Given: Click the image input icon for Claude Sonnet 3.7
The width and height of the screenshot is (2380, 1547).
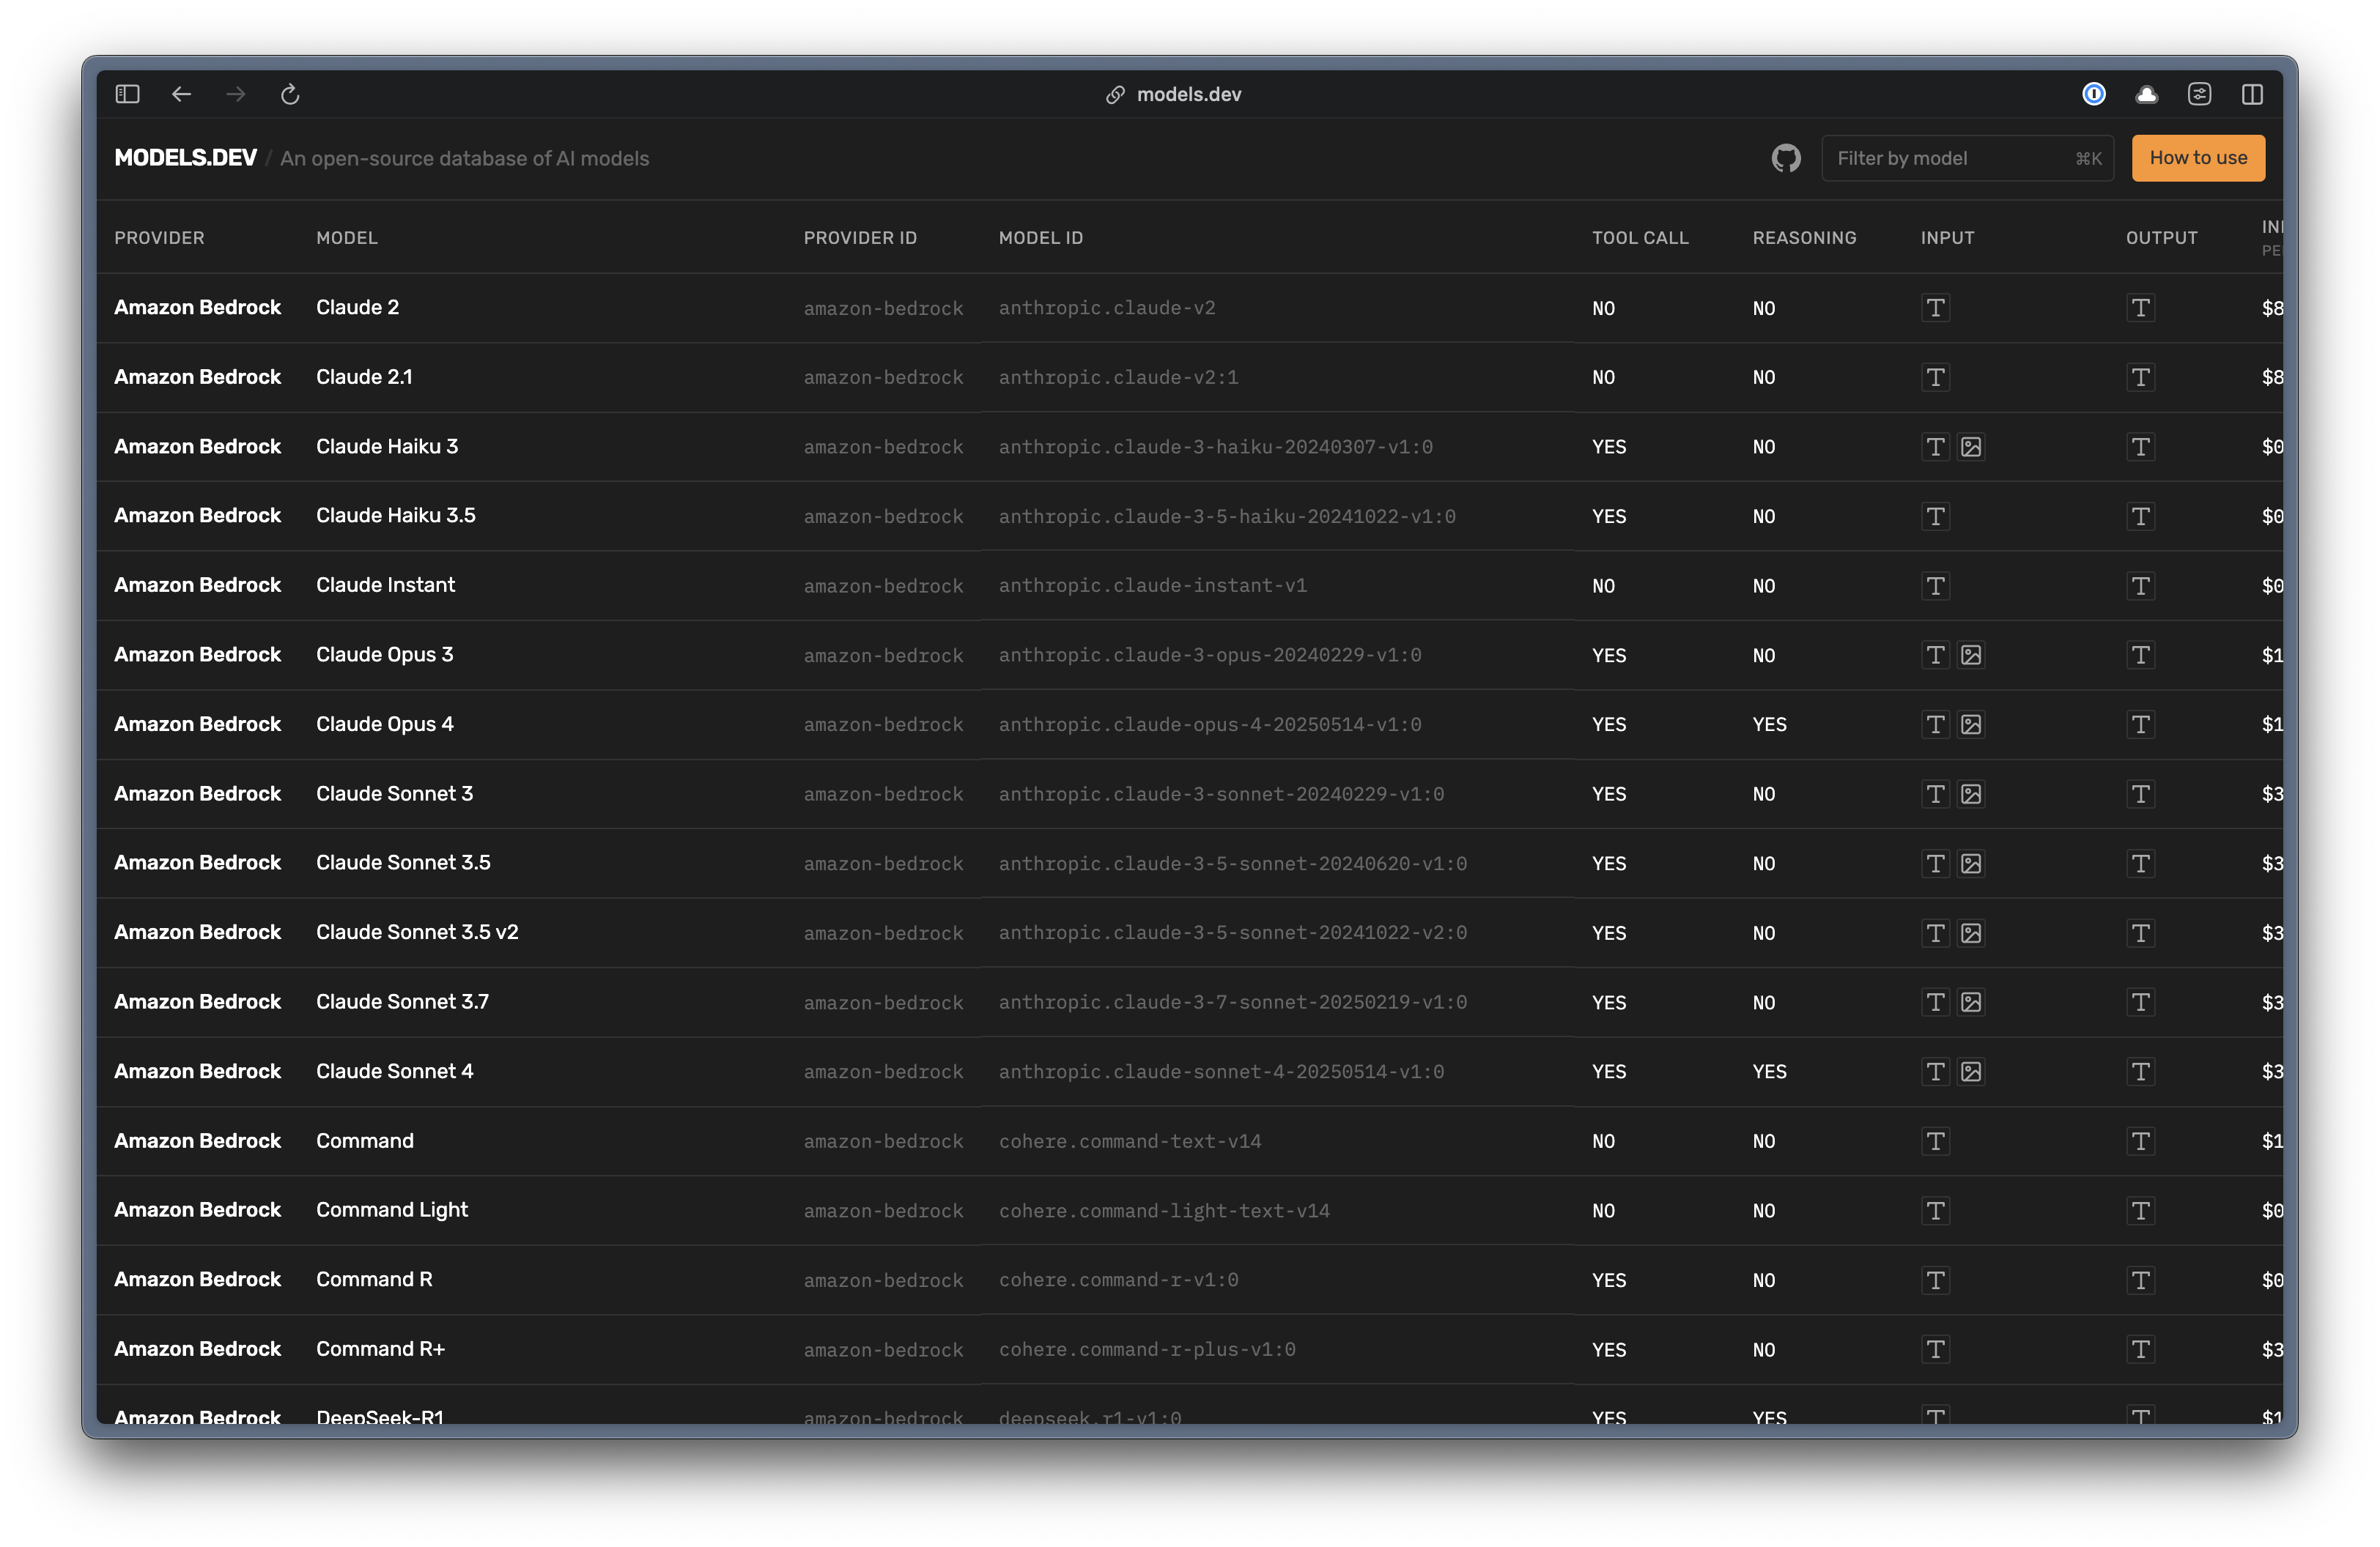Looking at the screenshot, I should click(1971, 1002).
